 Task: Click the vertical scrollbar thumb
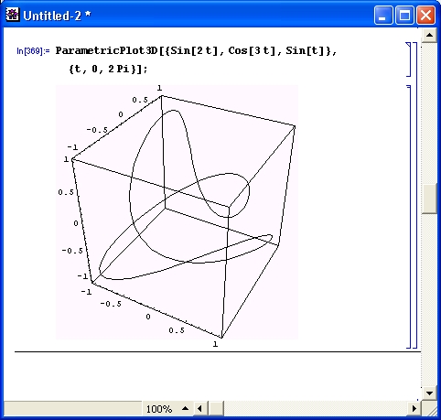pos(429,199)
